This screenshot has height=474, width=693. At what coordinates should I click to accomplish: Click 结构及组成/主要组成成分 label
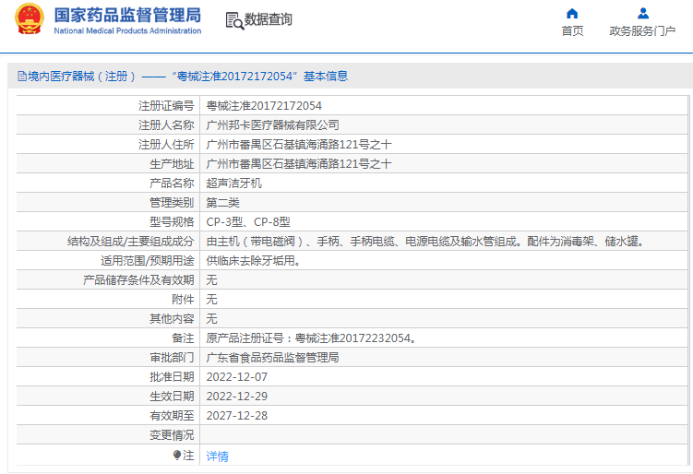click(131, 242)
